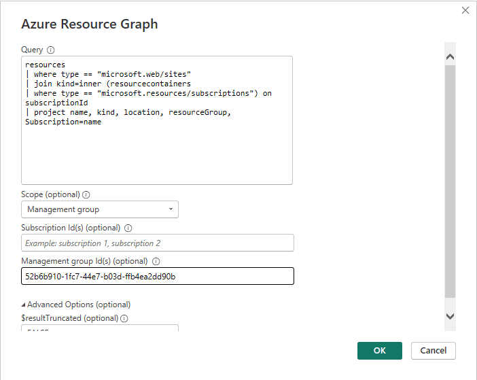Click the Management group Id(s) info icon
This screenshot has height=380, width=477.
coord(156,261)
